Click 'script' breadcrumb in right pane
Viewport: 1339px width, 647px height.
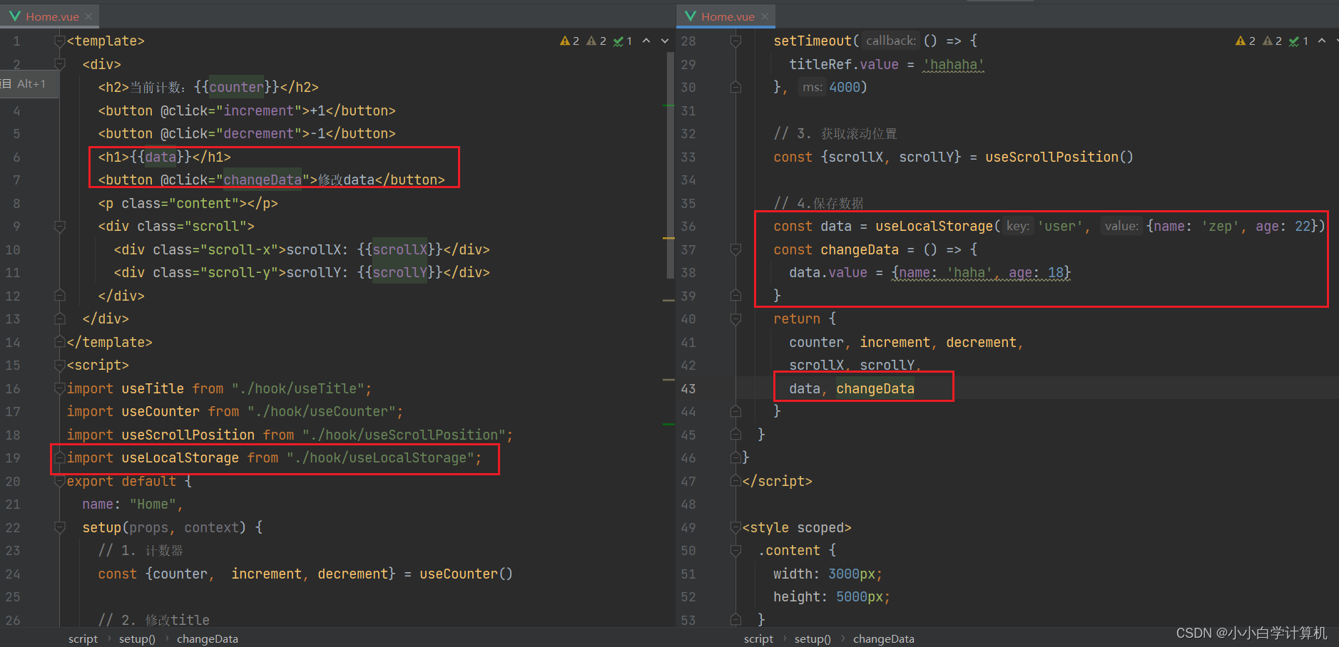(758, 639)
